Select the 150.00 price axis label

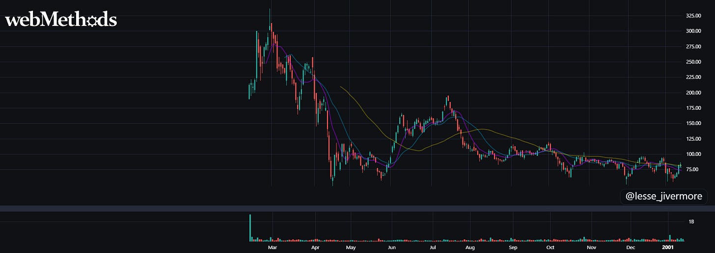click(693, 124)
